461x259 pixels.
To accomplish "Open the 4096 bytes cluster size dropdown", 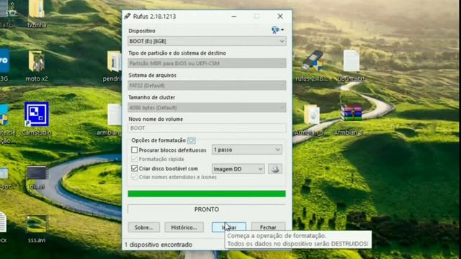I will pyautogui.click(x=207, y=107).
